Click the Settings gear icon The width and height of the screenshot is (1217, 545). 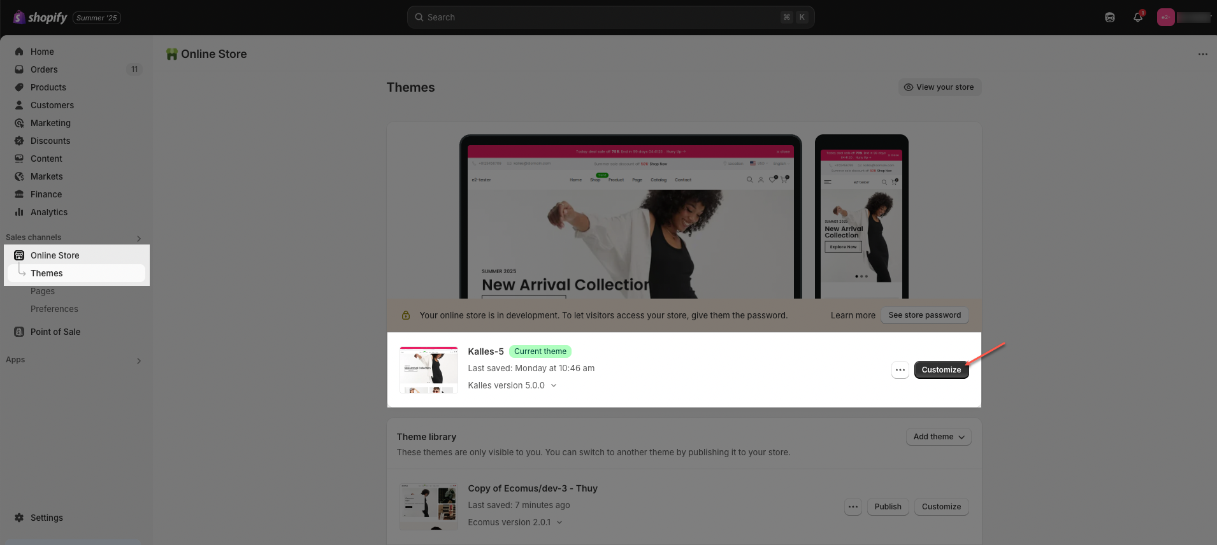coord(19,518)
